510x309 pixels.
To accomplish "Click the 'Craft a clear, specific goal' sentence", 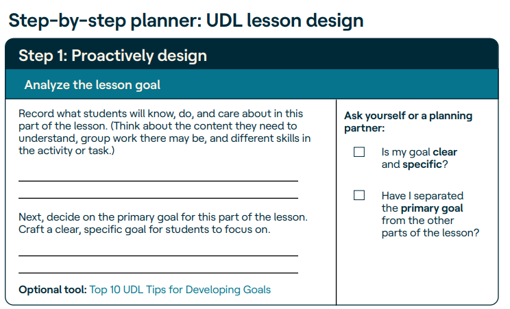I will (x=145, y=230).
